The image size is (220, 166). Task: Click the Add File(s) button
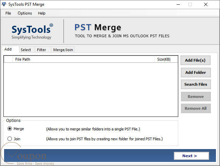196,60
